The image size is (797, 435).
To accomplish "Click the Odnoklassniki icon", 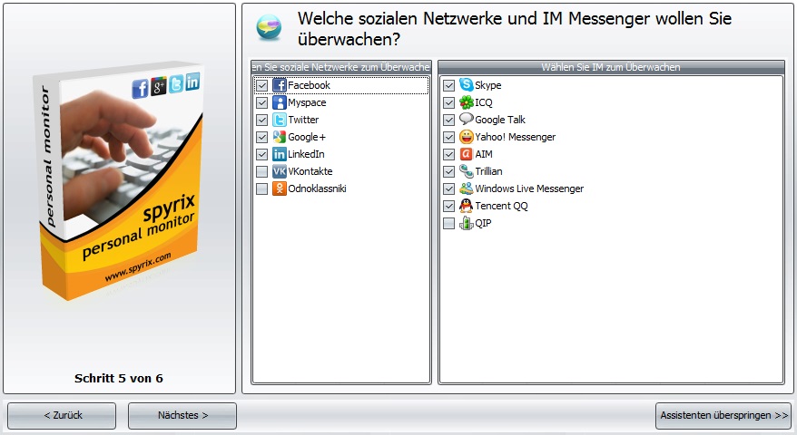I will point(279,188).
